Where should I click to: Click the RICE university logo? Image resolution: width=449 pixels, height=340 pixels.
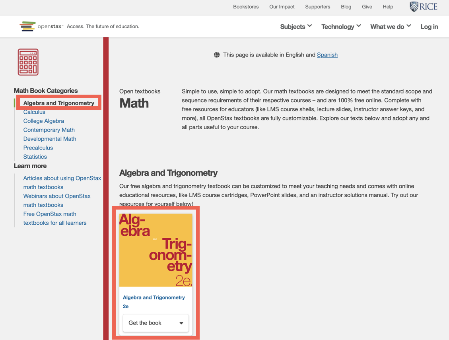pyautogui.click(x=423, y=7)
